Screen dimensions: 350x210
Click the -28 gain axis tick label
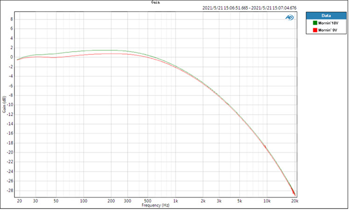[10, 190]
